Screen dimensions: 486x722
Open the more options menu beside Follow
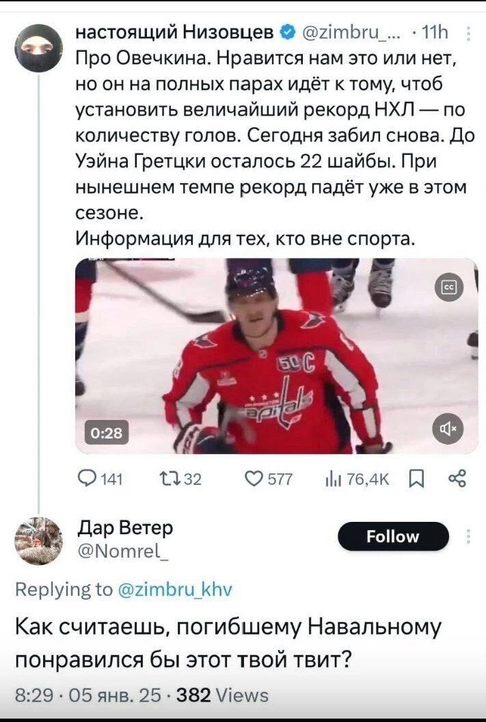tap(468, 536)
